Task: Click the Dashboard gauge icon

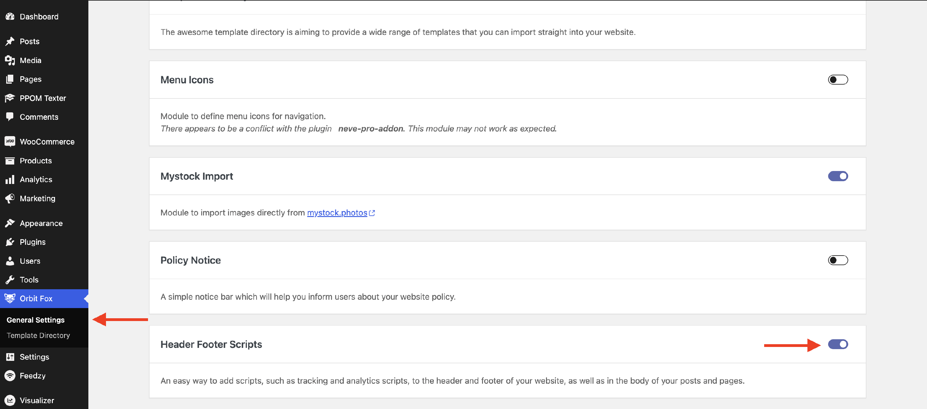Action: click(10, 17)
